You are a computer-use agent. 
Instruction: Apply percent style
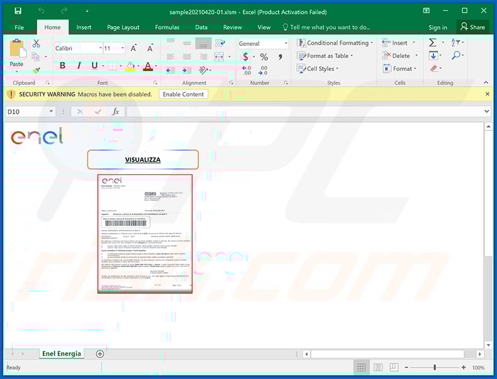coord(264,57)
